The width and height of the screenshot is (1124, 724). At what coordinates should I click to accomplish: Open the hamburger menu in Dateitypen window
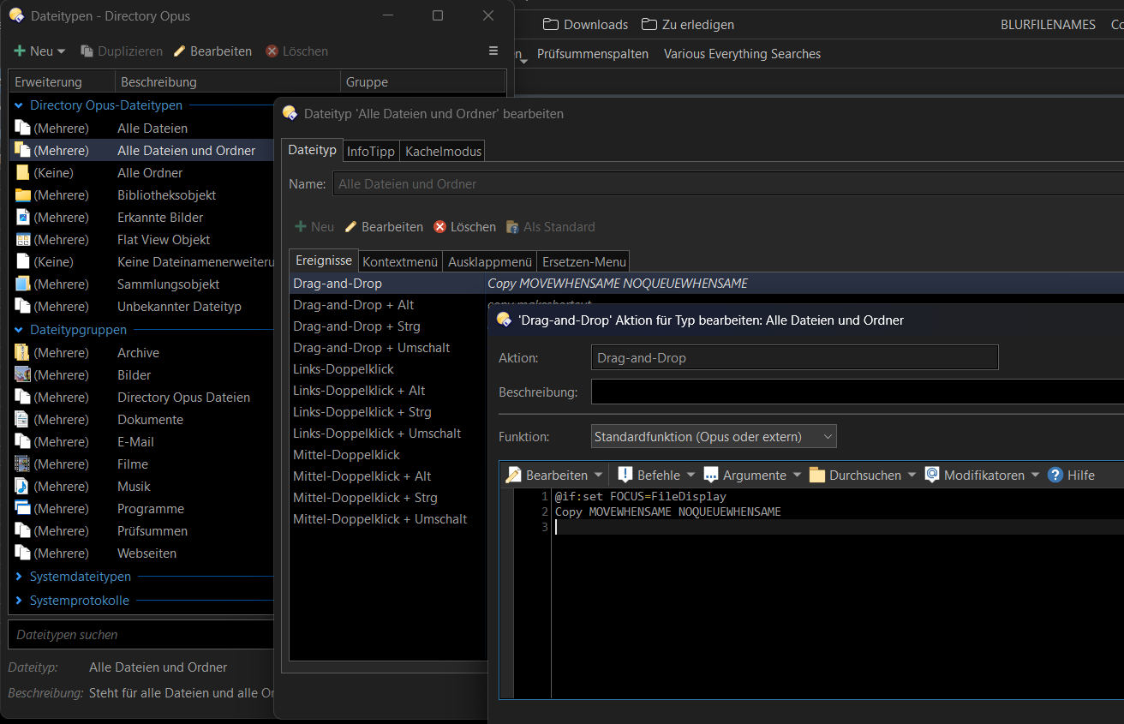coord(493,51)
